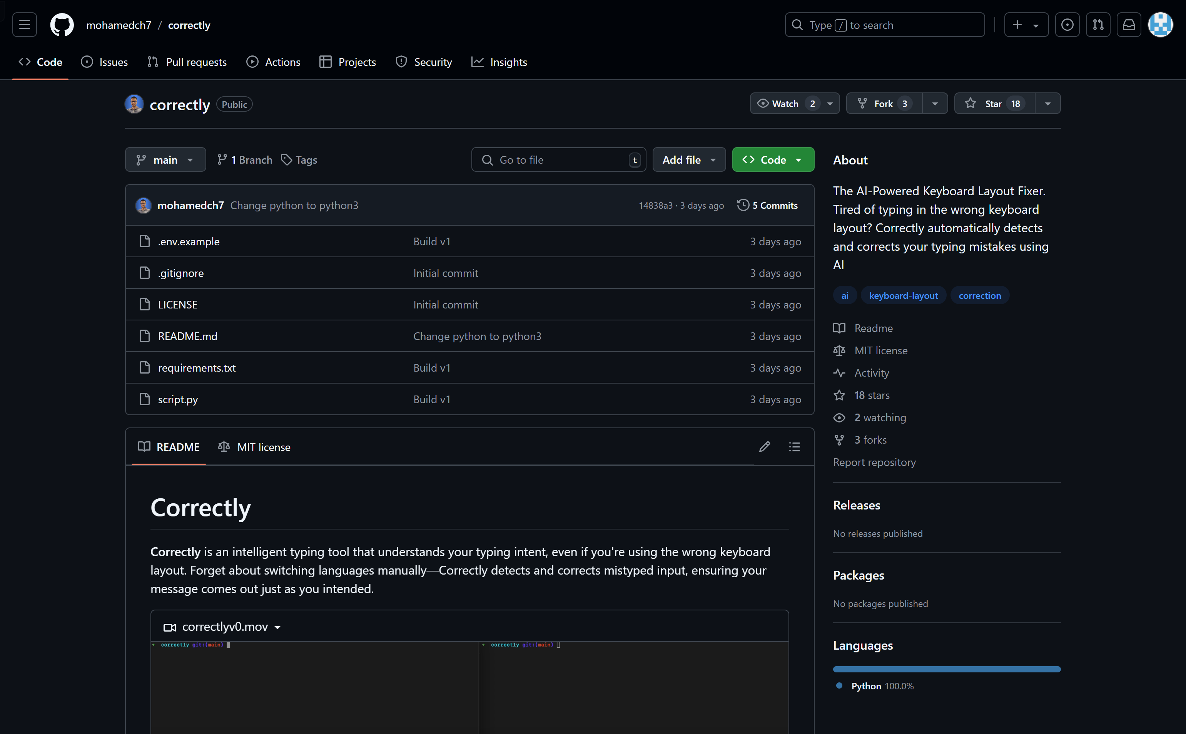Open the requirements.txt file
The width and height of the screenshot is (1186, 734).
[197, 367]
